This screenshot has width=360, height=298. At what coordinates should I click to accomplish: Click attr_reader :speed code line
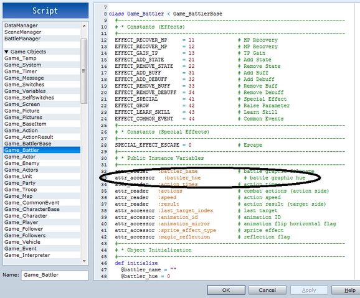[146, 198]
